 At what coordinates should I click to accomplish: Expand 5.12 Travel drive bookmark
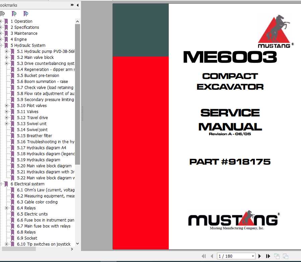point(6,117)
